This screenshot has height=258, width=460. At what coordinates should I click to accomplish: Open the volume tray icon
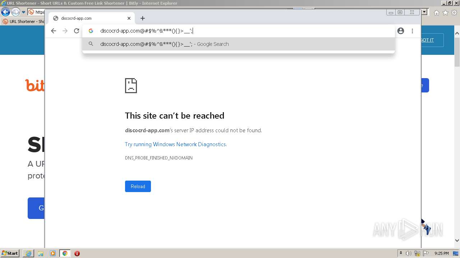(x=409, y=253)
